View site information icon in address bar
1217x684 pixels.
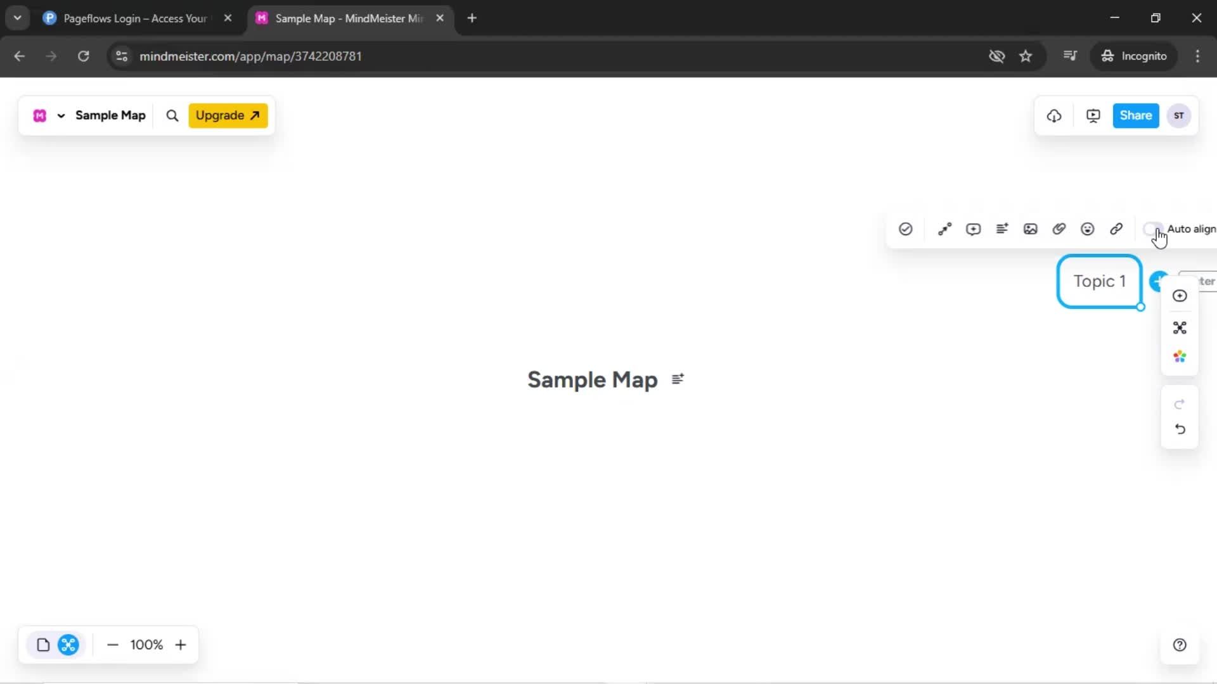[122, 56]
